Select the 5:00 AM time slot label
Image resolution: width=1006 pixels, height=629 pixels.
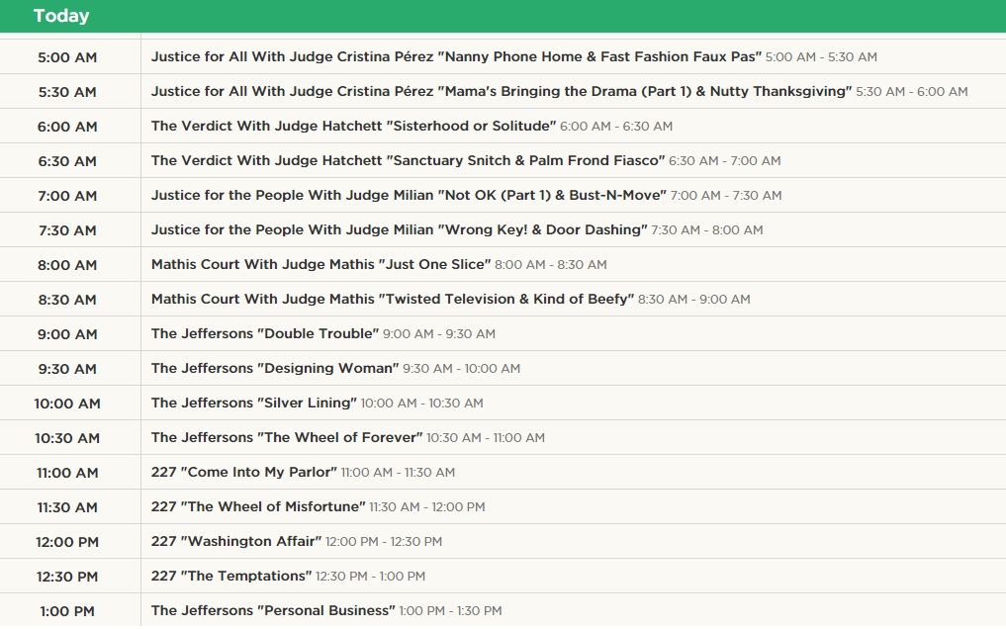67,57
